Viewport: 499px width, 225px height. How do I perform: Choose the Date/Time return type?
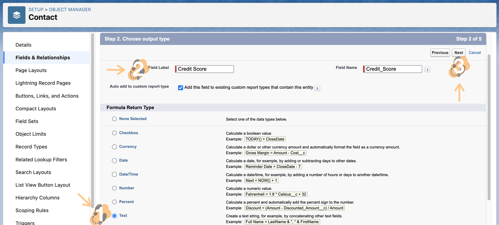pyautogui.click(x=114, y=174)
